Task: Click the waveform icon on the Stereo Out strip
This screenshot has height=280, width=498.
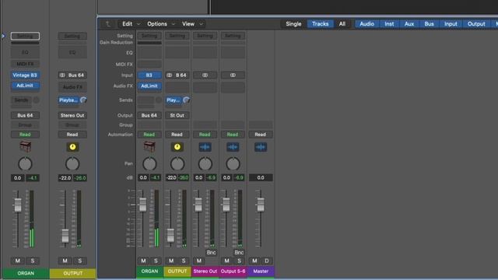Action: coord(205,147)
